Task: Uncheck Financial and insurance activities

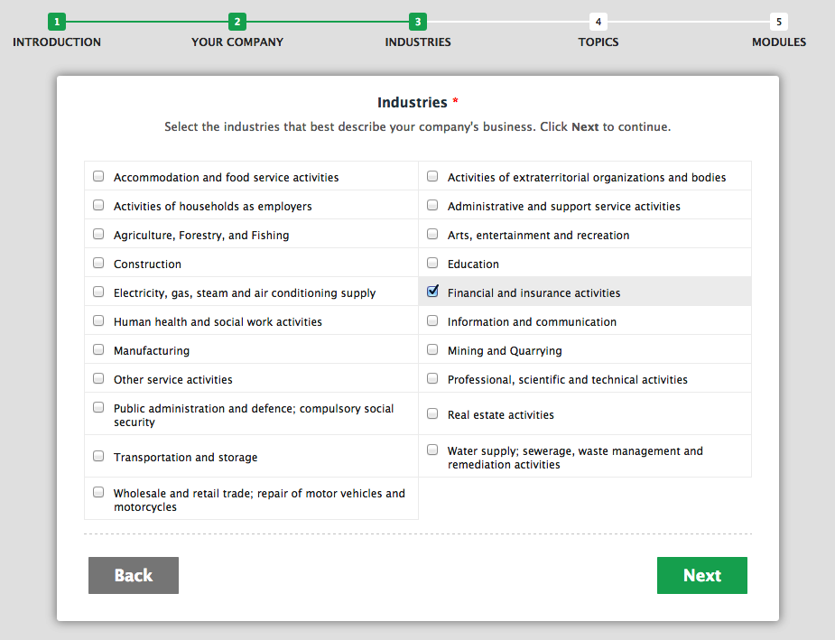Action: (x=432, y=292)
